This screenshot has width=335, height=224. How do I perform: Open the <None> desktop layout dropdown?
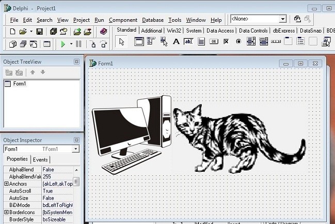[x=283, y=19]
